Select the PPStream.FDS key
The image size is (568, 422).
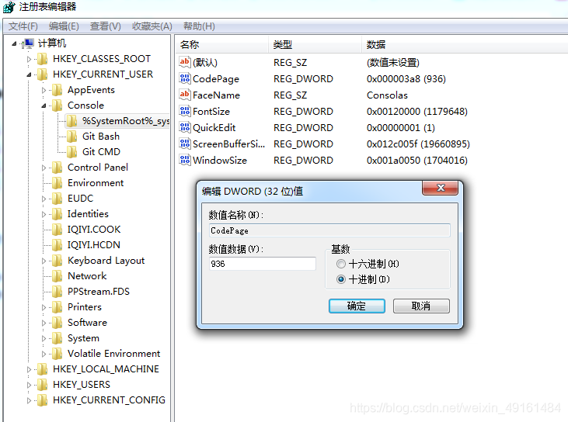(x=99, y=292)
